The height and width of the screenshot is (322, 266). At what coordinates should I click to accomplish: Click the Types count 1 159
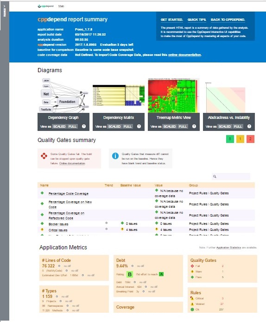47,297
